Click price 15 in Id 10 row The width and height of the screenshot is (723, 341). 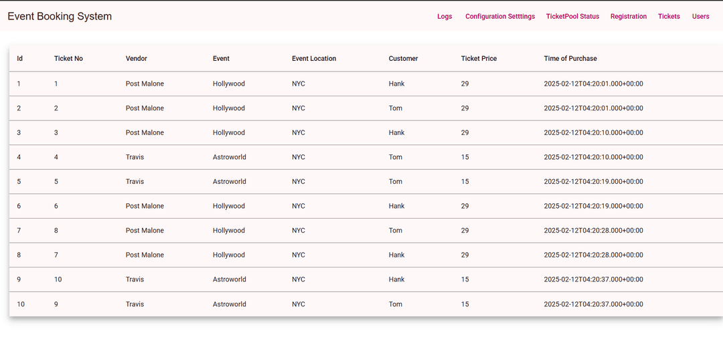(x=465, y=304)
